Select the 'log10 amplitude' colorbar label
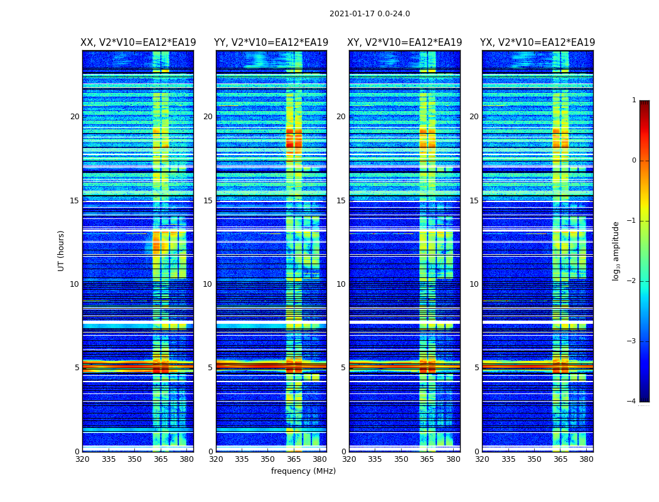Viewport: 659px width, 502px height. coord(616,250)
